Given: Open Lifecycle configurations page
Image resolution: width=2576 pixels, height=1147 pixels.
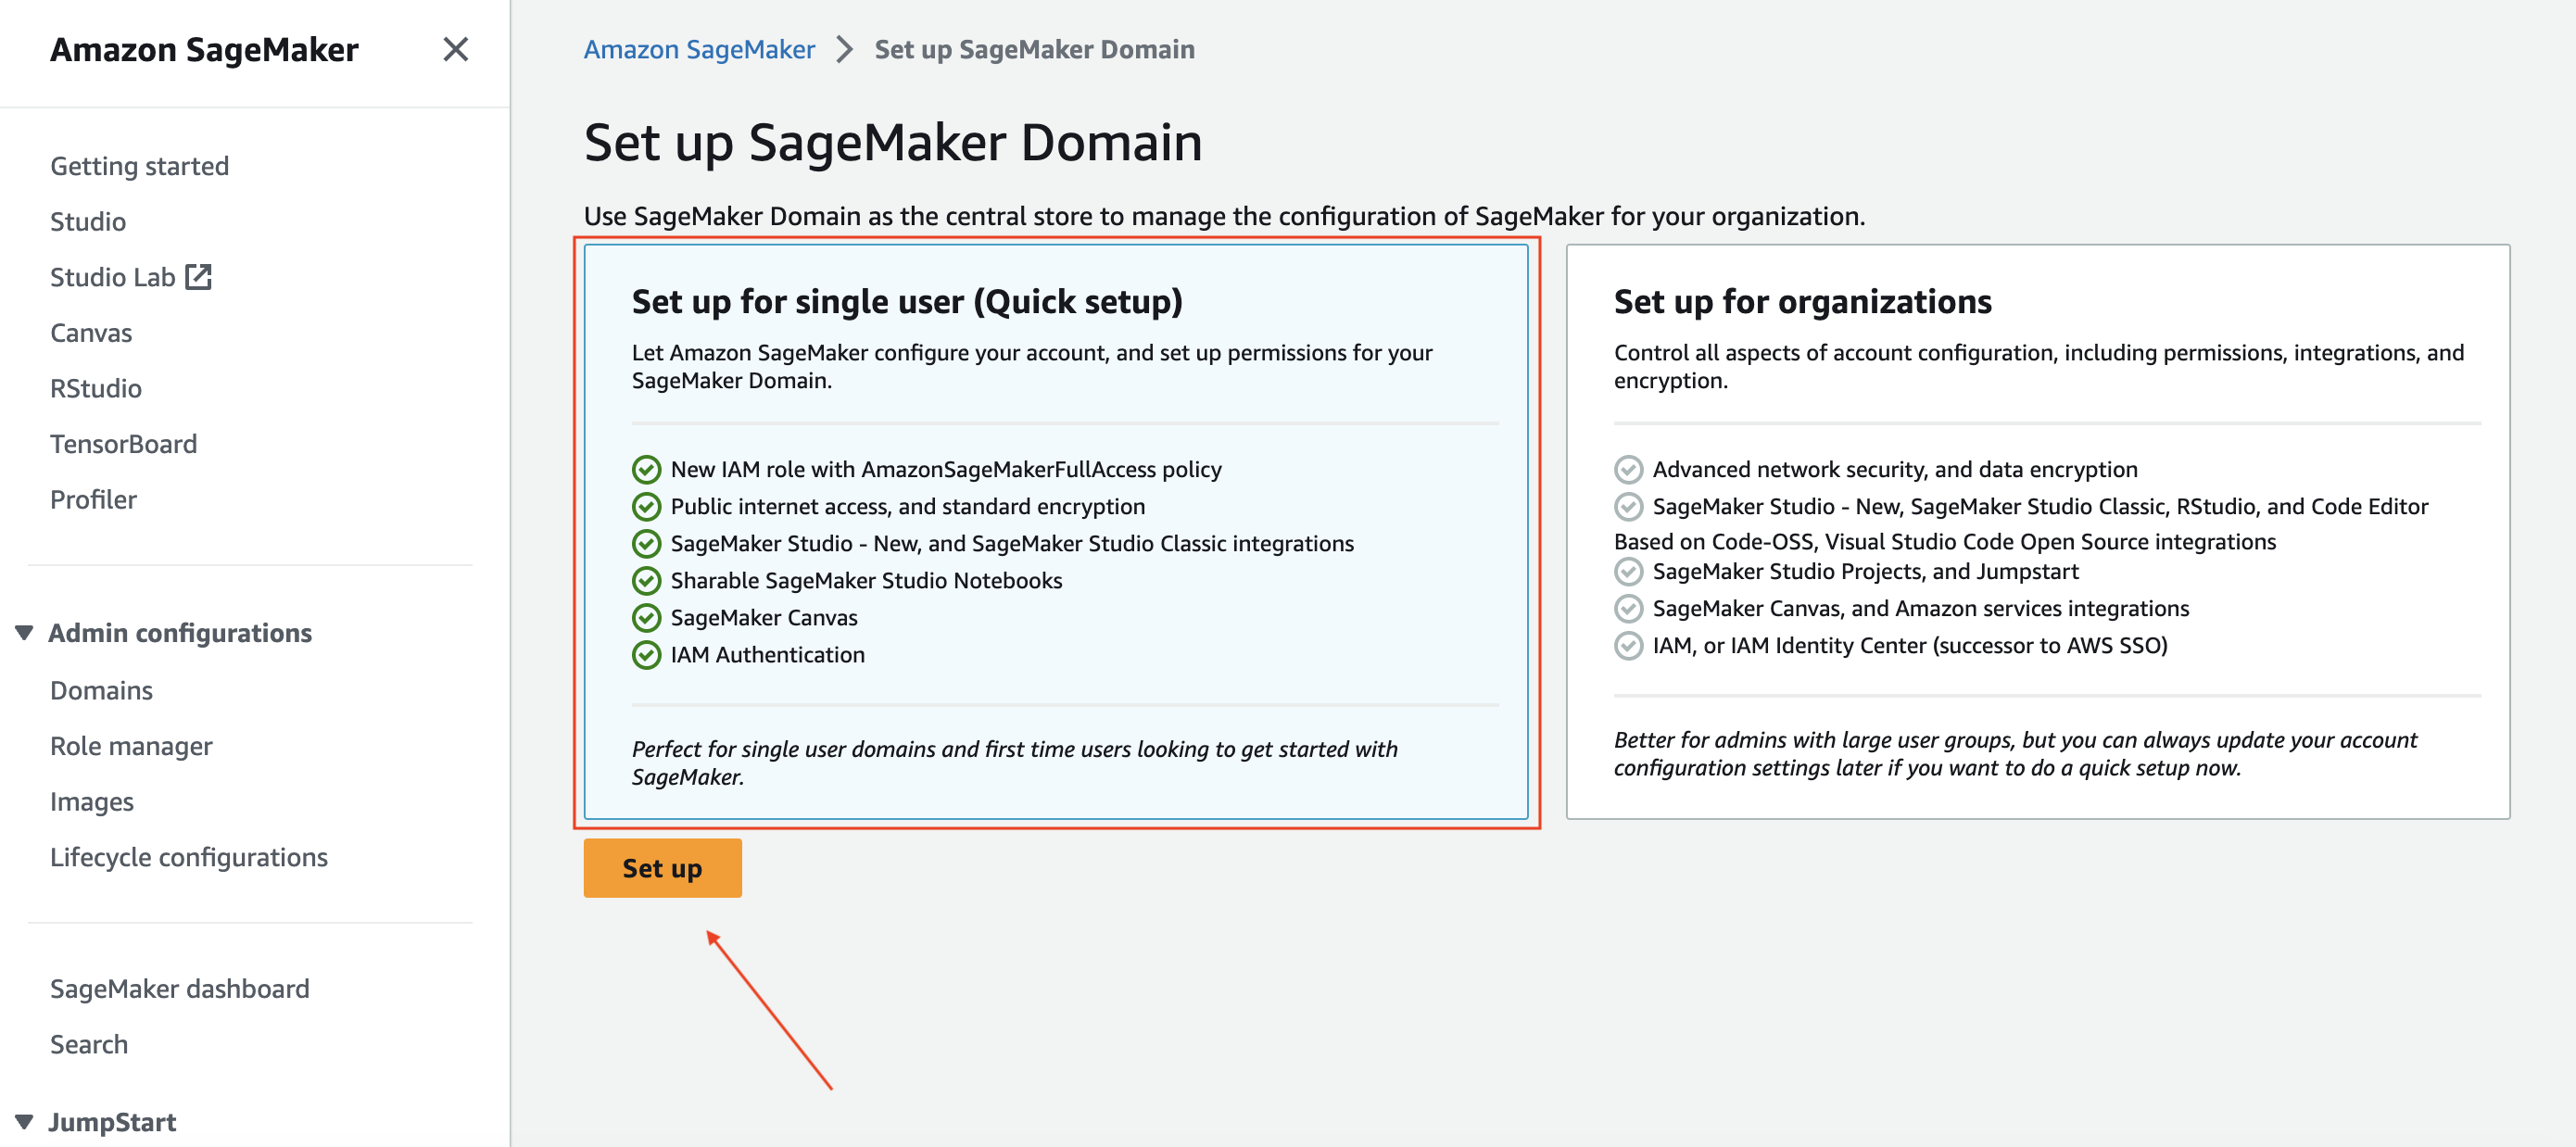Looking at the screenshot, I should 188,857.
